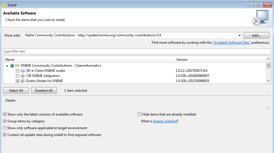
Task: Check the 3D-e-Chem KNIME nodes checkbox
Action: point(17,71)
